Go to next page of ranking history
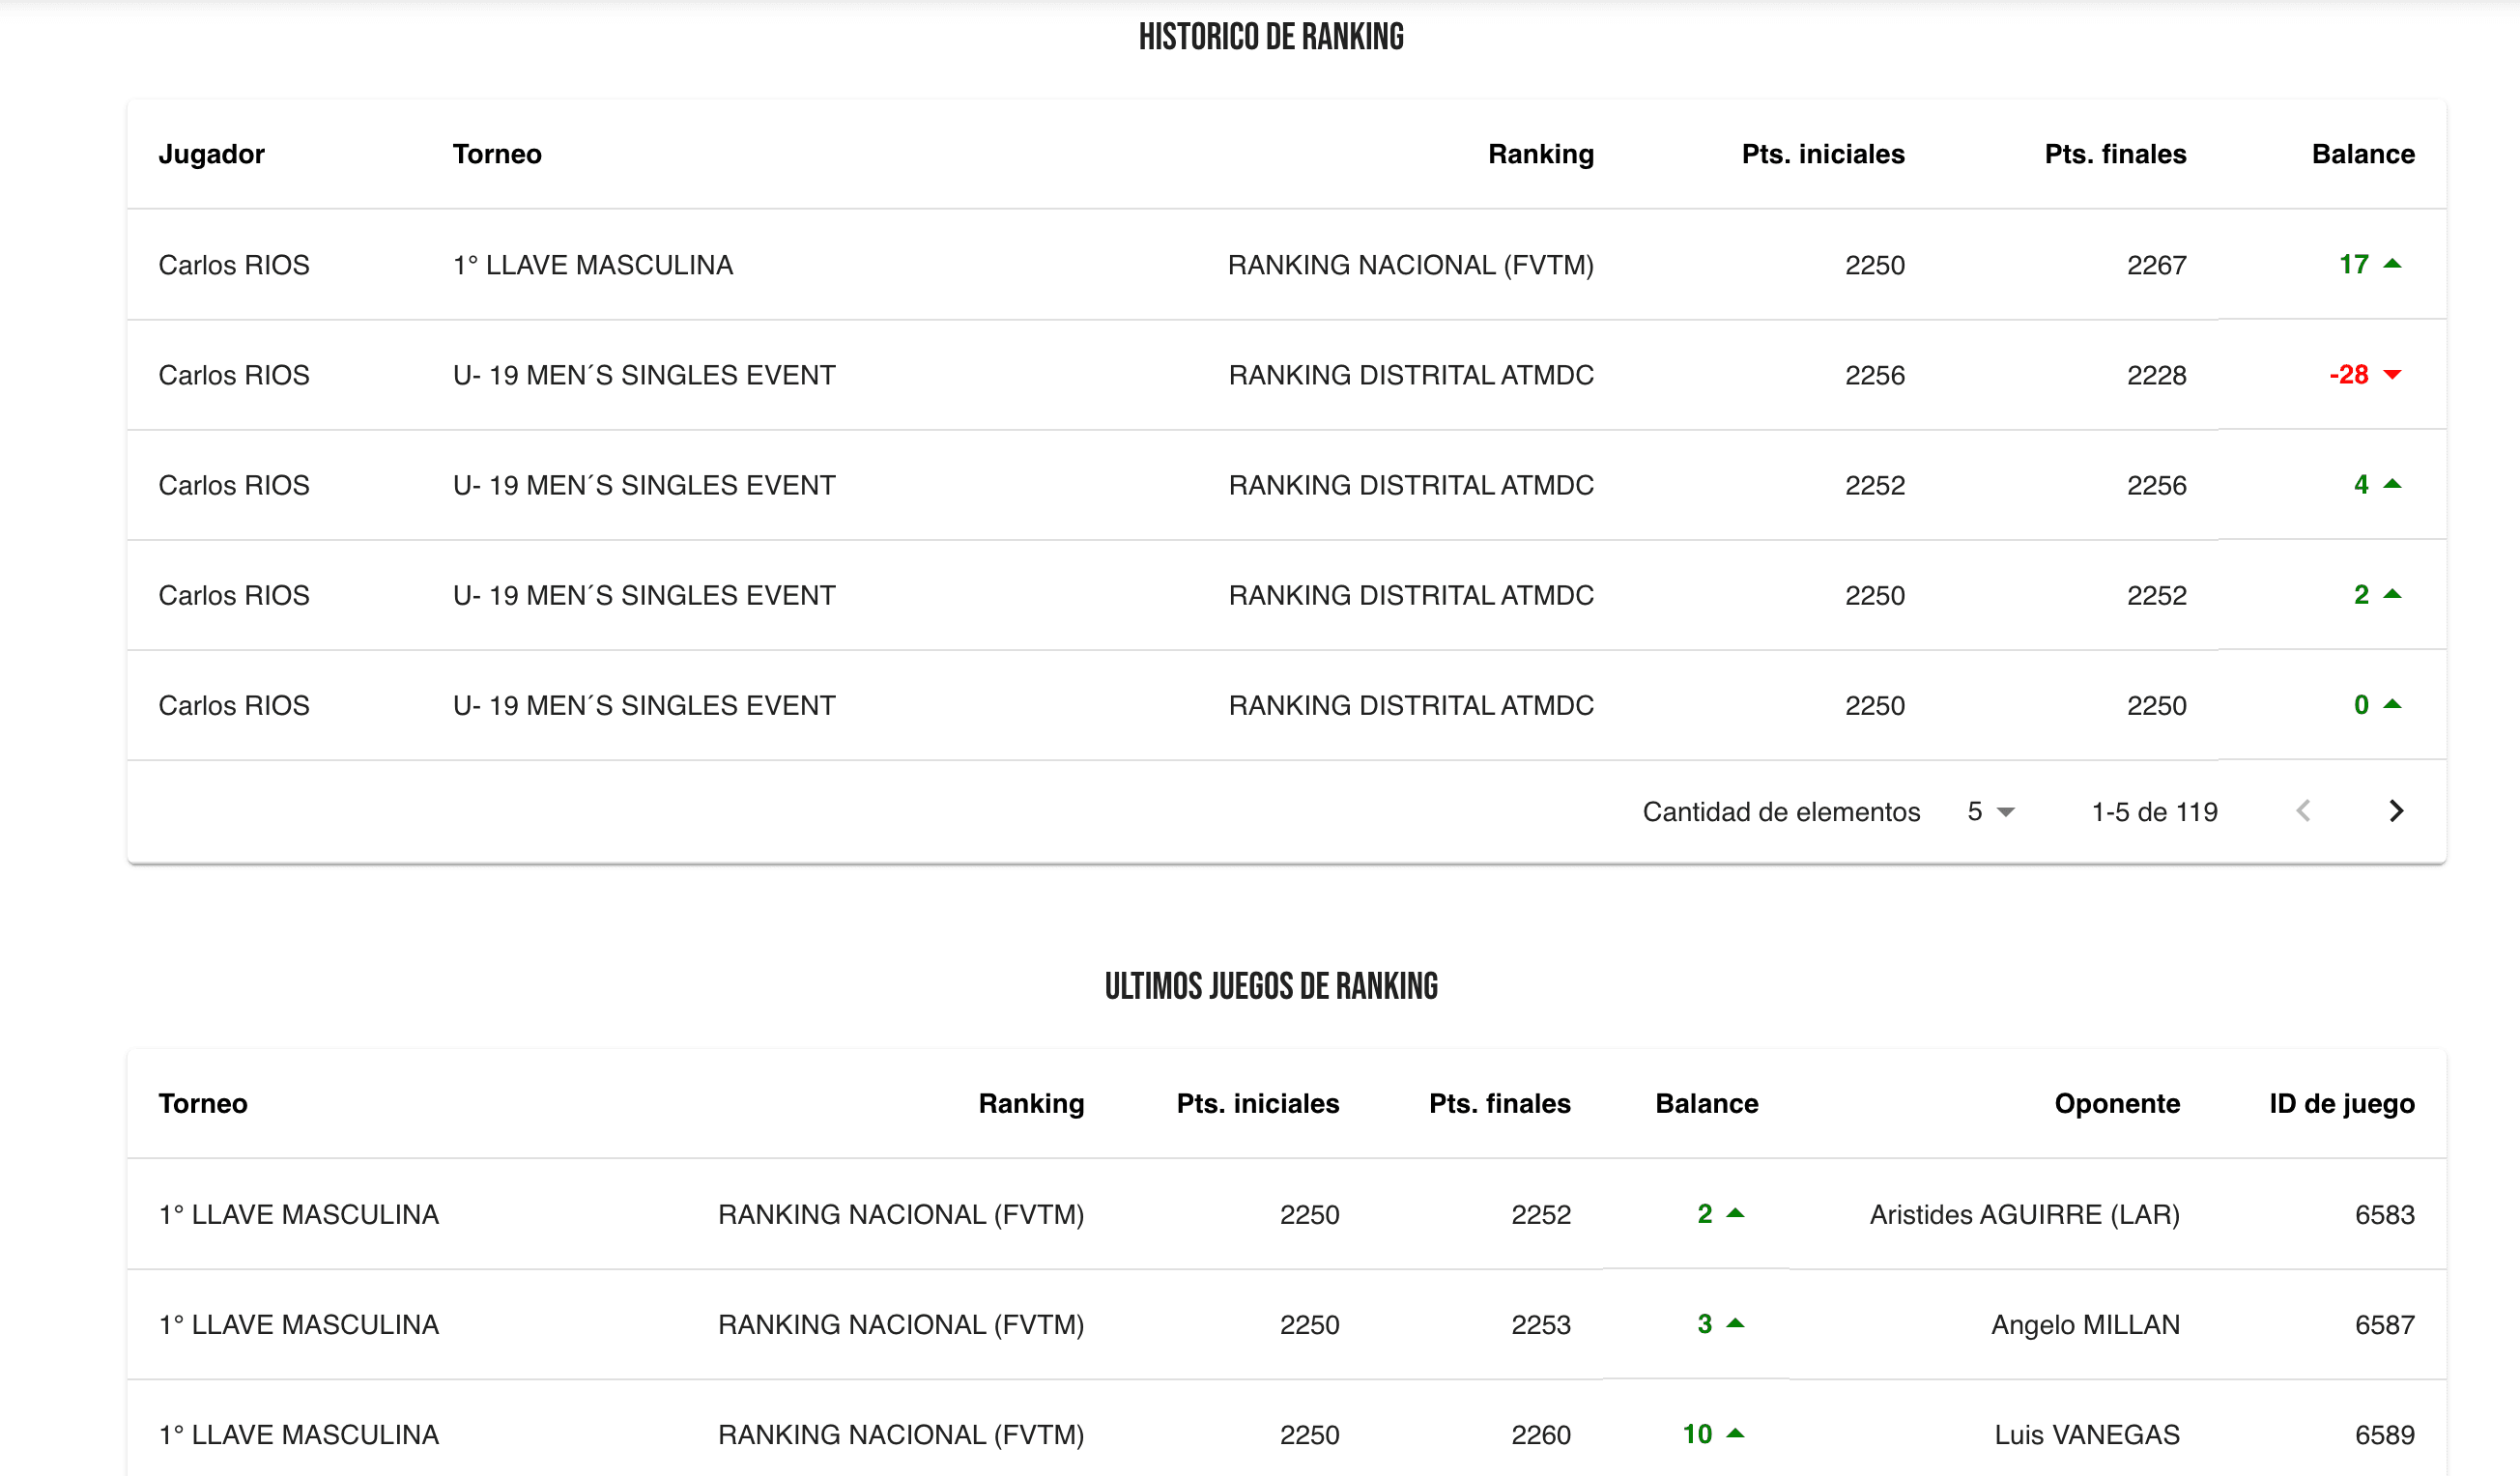Image resolution: width=2520 pixels, height=1476 pixels. point(2395,811)
